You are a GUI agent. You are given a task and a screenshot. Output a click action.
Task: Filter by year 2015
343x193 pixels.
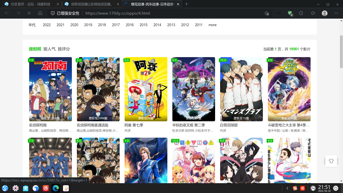click(x=143, y=25)
